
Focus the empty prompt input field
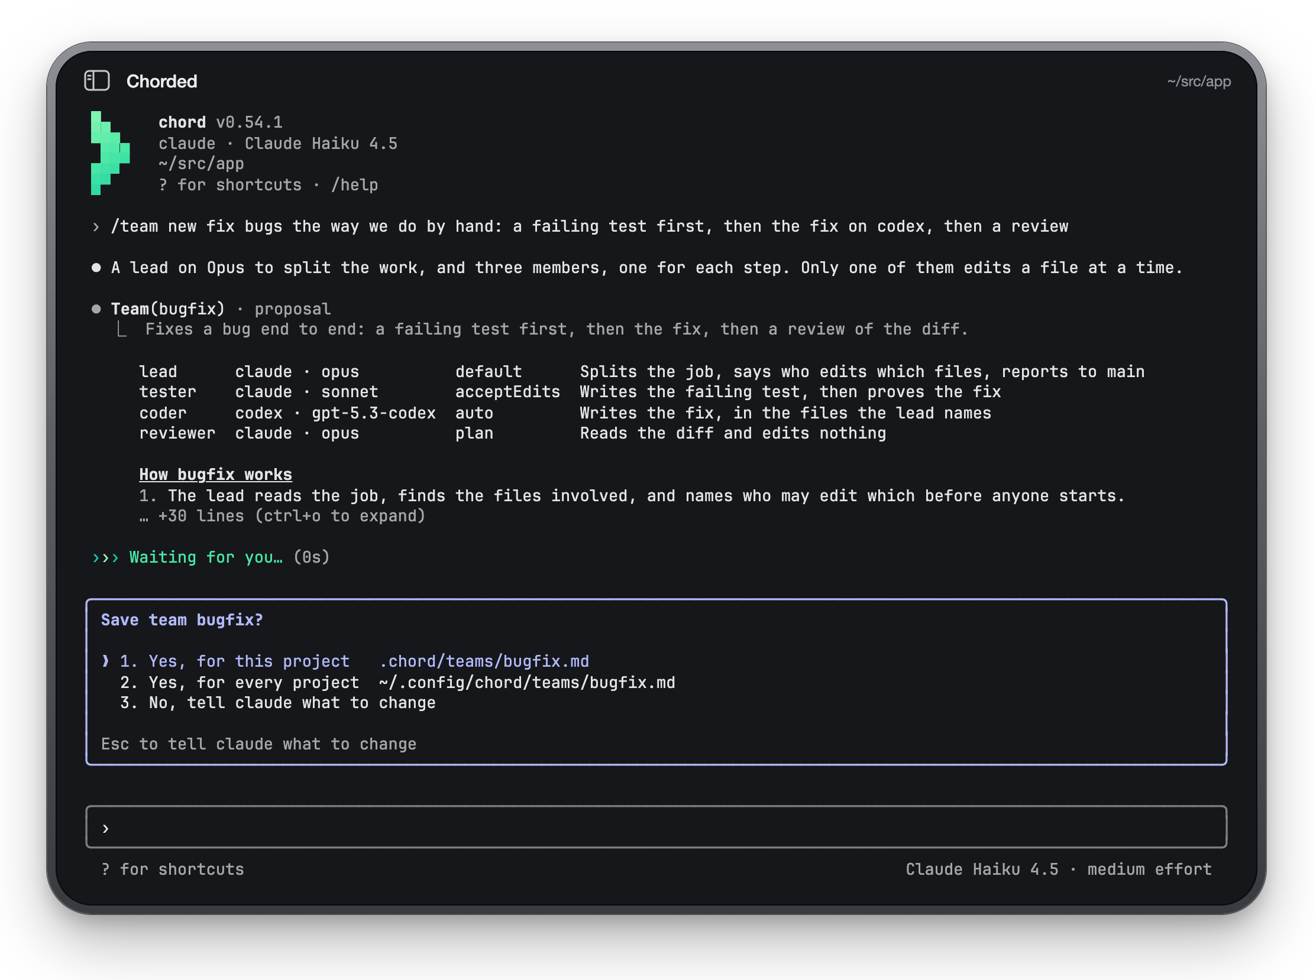[x=656, y=827]
